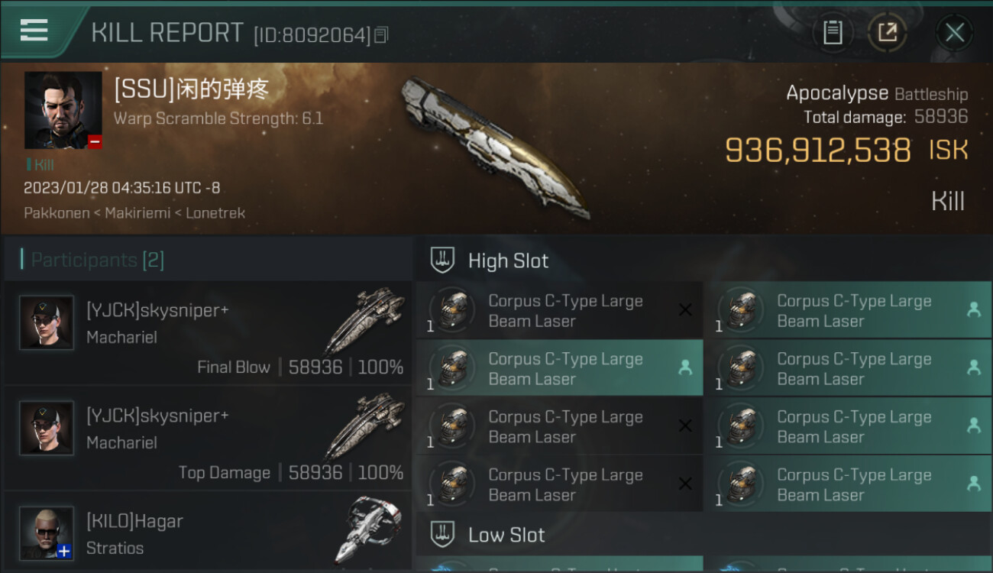Click Hagar's pilot portrait

tap(47, 533)
